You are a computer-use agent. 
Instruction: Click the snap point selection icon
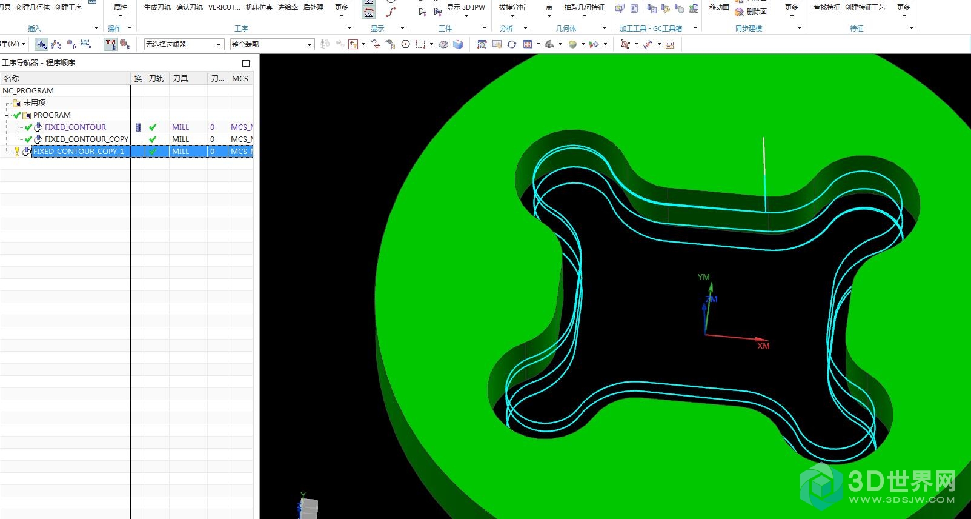pyautogui.click(x=375, y=44)
